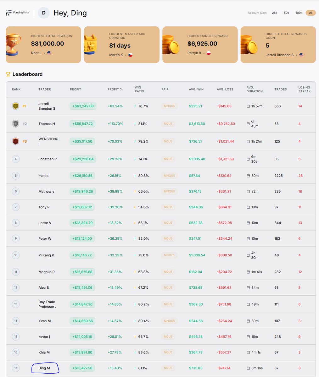Click the trophy icon beside the Leaderboard heading
The width and height of the screenshot is (319, 377).
(8, 74)
